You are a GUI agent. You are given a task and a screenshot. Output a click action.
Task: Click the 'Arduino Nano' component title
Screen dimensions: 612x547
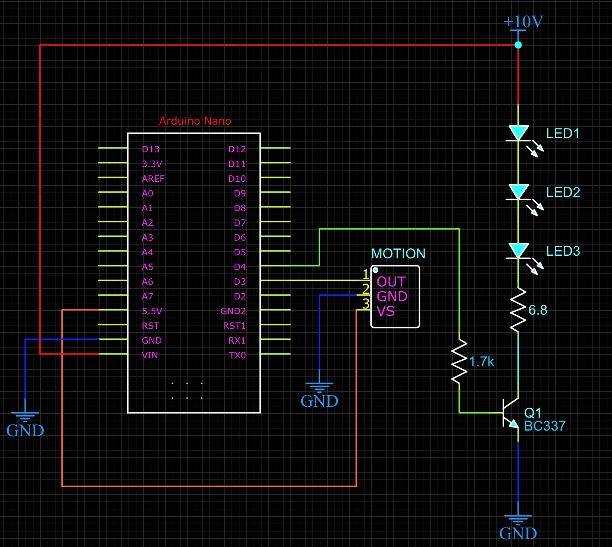click(x=195, y=121)
